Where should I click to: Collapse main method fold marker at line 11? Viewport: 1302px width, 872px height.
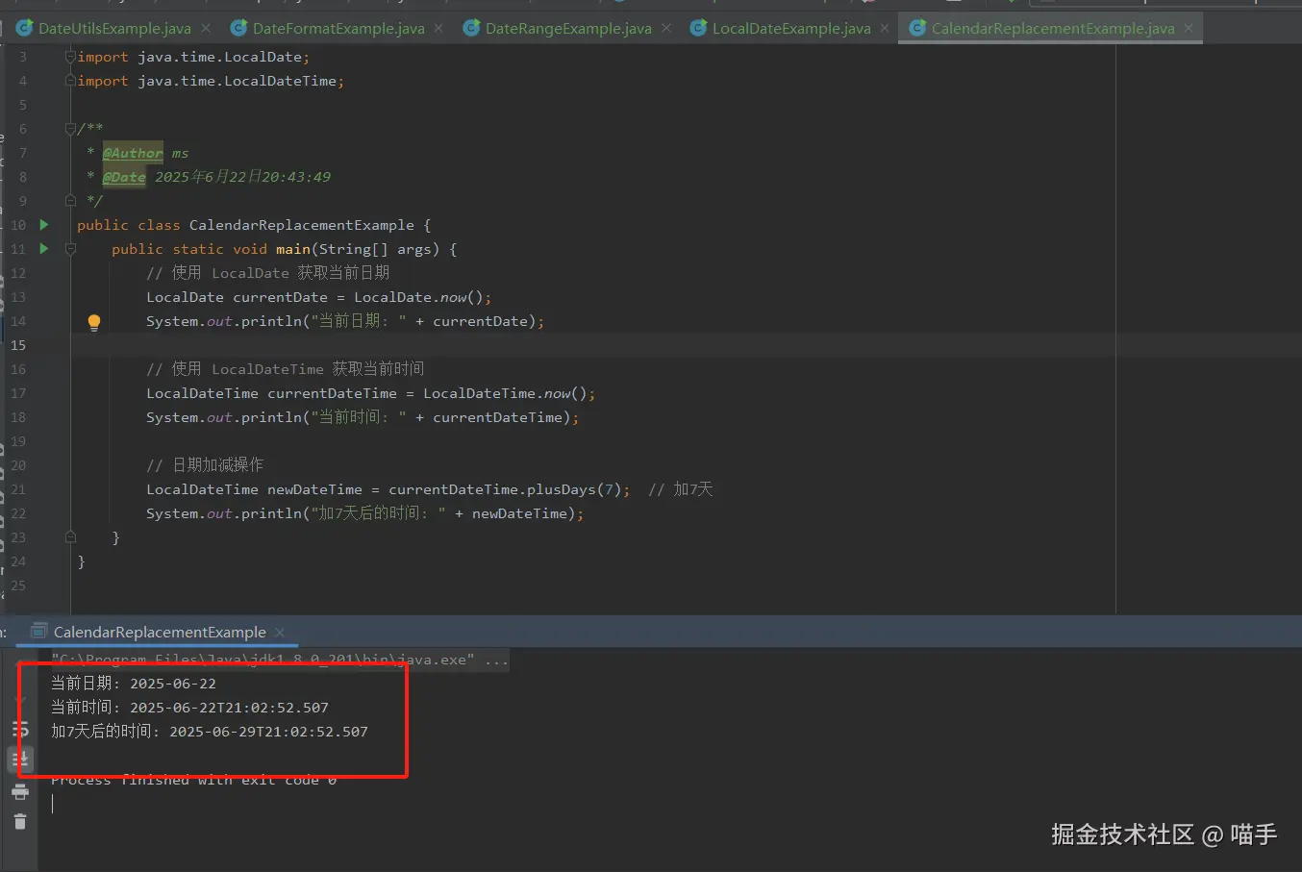click(x=70, y=249)
